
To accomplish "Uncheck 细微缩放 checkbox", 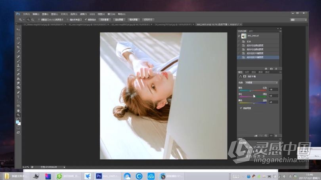I will click(x=86, y=20).
